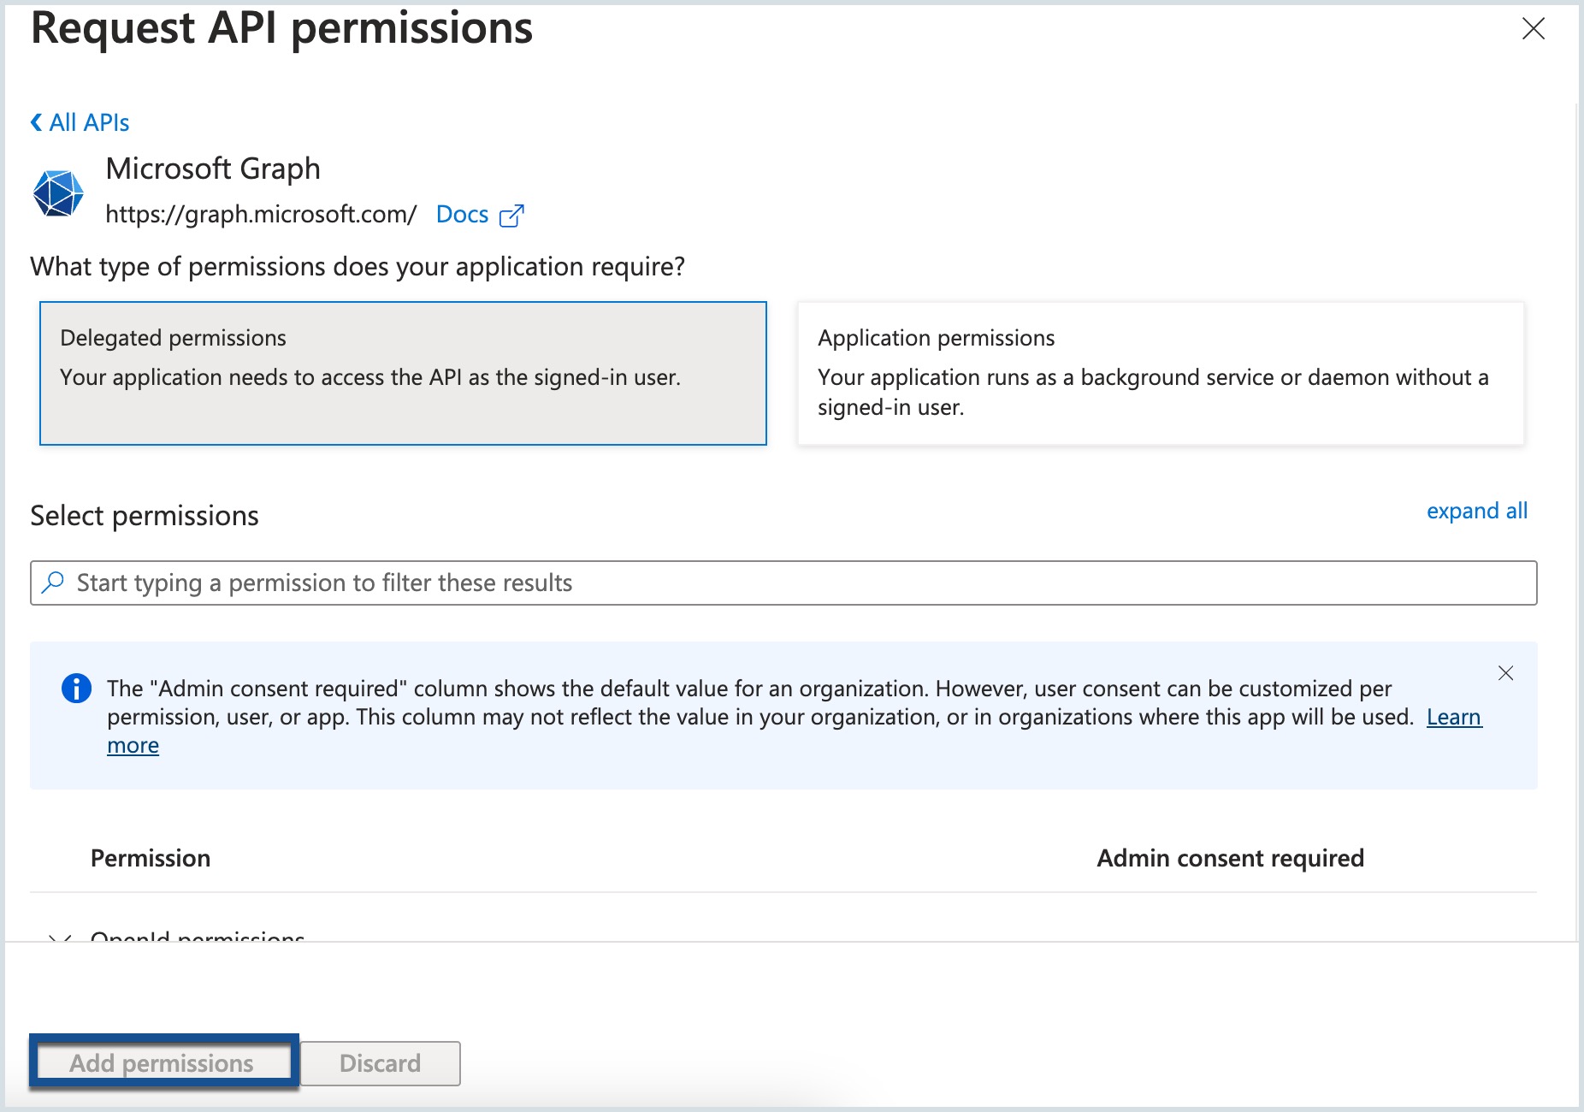Click the search magnifier icon

click(53, 583)
